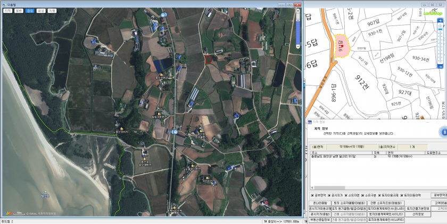Toggle the 공시지가 checkbox
Screen dimensions: 447x224
point(329,195)
